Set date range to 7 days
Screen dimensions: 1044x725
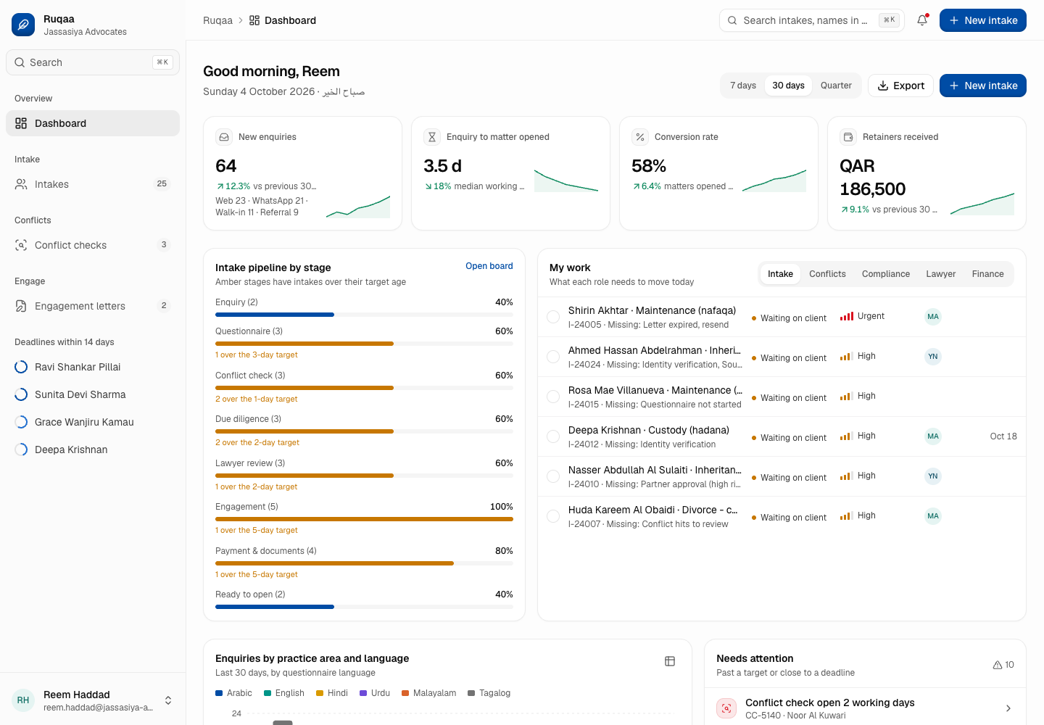point(743,86)
